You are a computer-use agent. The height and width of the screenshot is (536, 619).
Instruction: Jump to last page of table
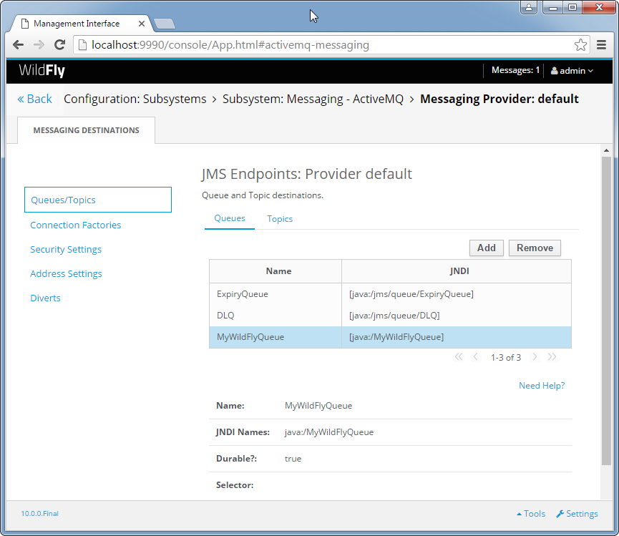(x=552, y=357)
